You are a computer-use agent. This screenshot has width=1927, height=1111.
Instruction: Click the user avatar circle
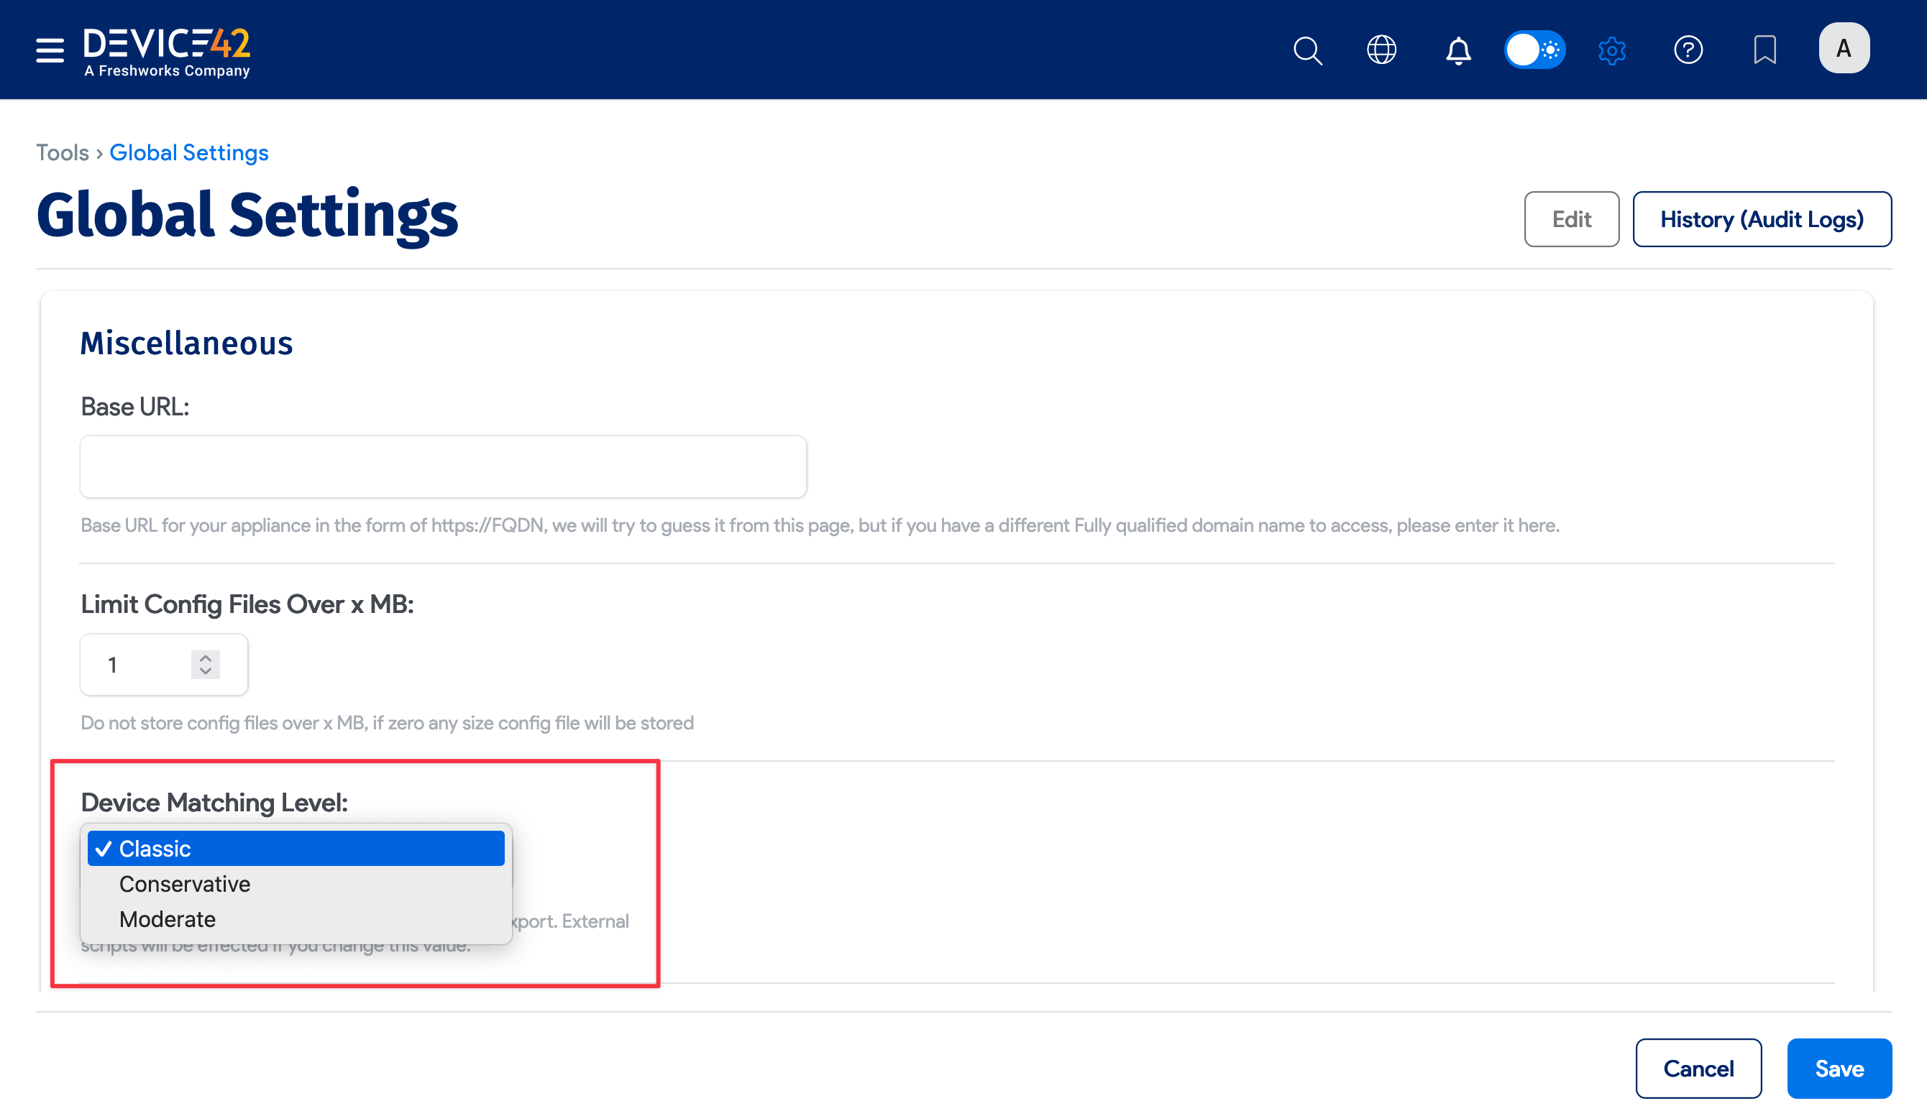click(1844, 49)
